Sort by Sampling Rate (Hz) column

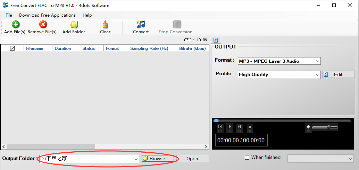[x=152, y=48]
